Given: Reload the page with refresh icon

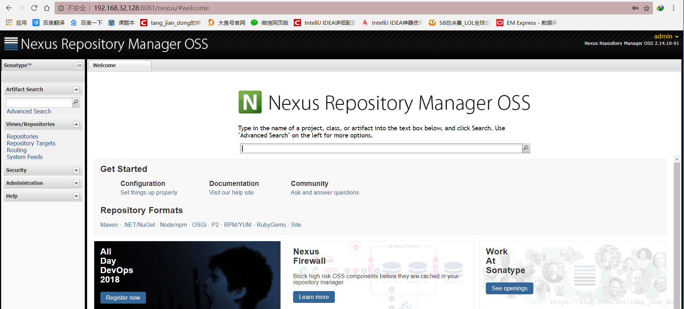Looking at the screenshot, I should (x=34, y=8).
